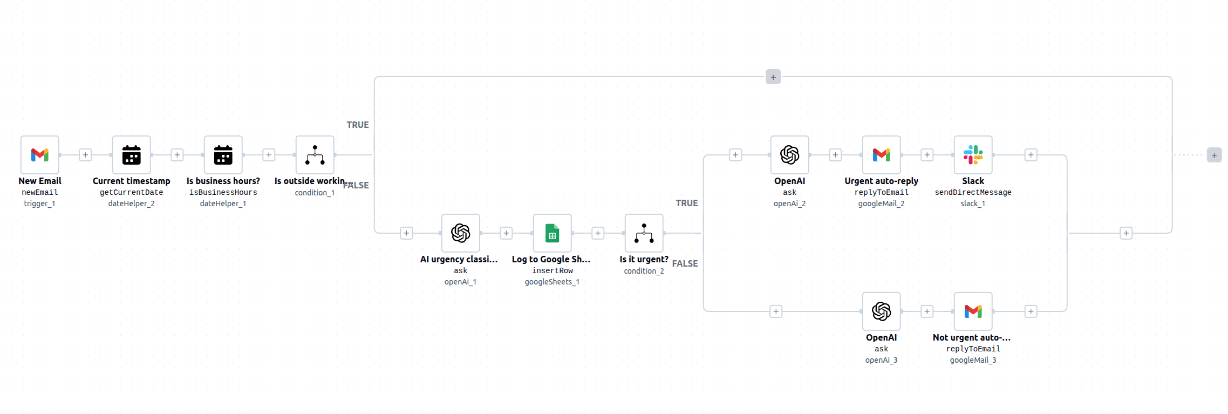Open the New Email Gmail trigger node

point(39,155)
